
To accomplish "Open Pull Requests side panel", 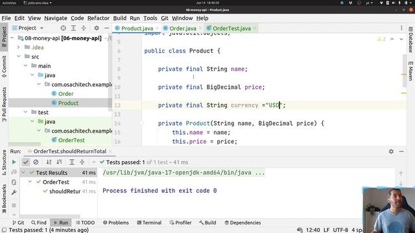I will (4, 105).
